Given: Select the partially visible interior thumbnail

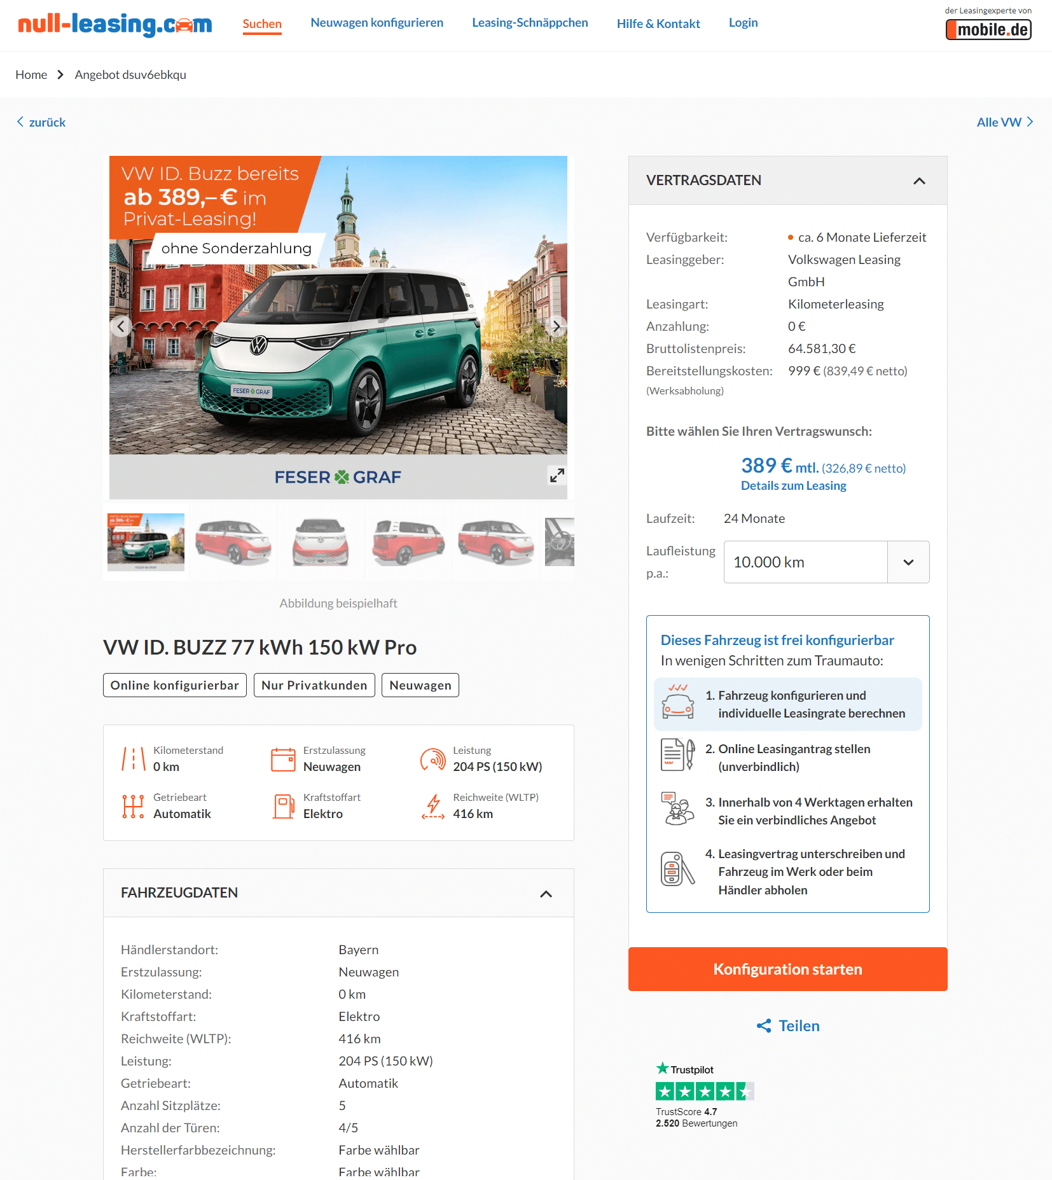Looking at the screenshot, I should pyautogui.click(x=560, y=542).
